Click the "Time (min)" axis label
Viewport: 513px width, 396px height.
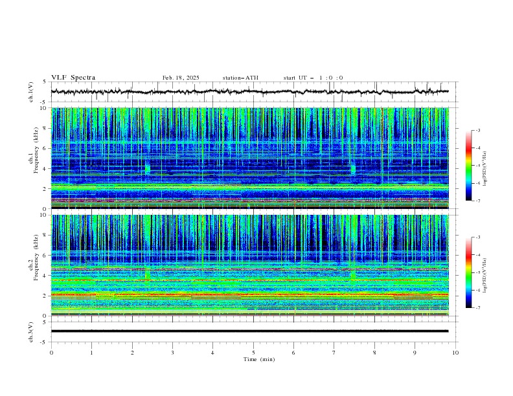click(x=259, y=359)
